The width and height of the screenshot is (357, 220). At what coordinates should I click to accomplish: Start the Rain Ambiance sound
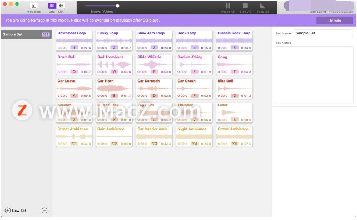click(114, 137)
